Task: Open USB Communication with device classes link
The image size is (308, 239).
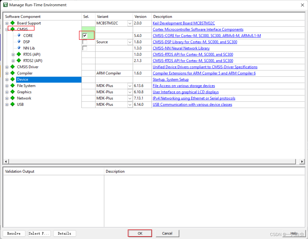Action: coord(192,104)
